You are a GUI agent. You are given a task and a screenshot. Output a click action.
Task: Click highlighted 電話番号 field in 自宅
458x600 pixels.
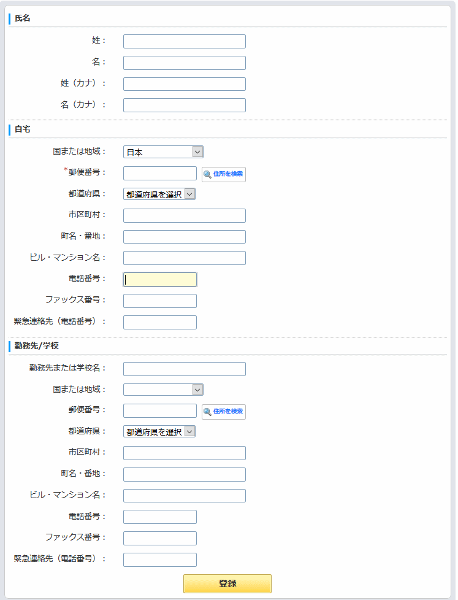[x=159, y=280]
